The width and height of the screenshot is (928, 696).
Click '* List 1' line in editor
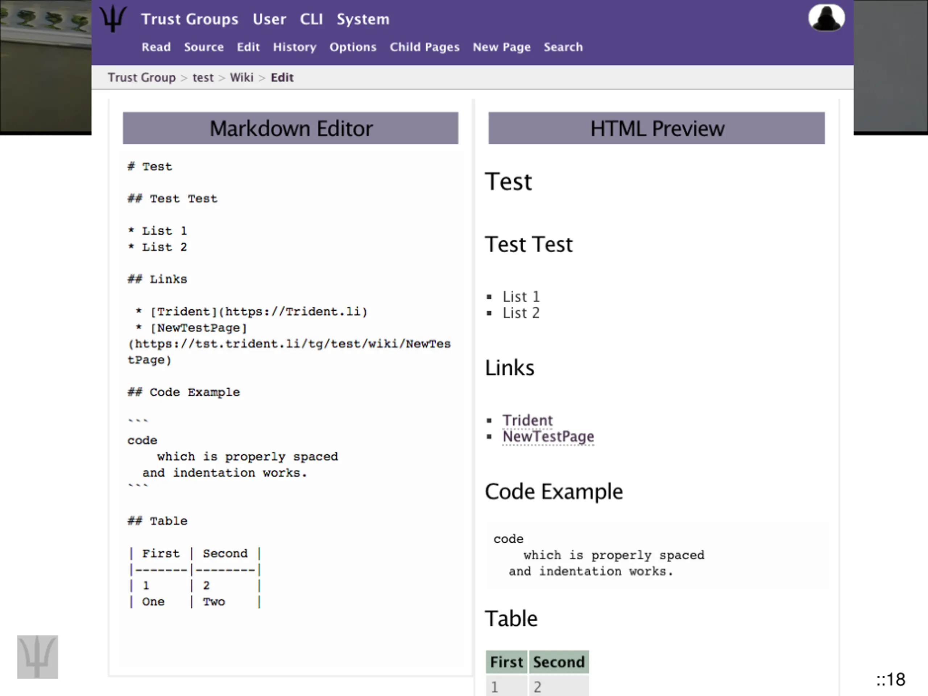[157, 231]
